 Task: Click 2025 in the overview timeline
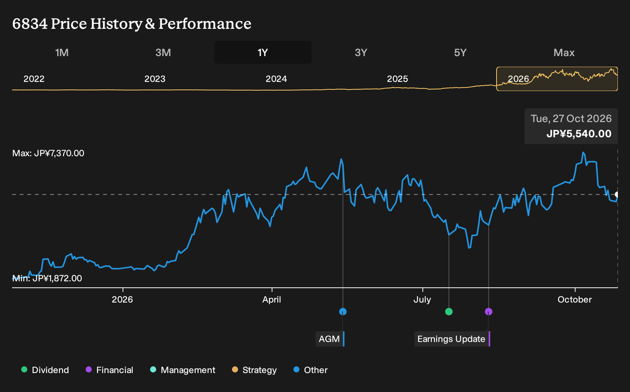[397, 79]
